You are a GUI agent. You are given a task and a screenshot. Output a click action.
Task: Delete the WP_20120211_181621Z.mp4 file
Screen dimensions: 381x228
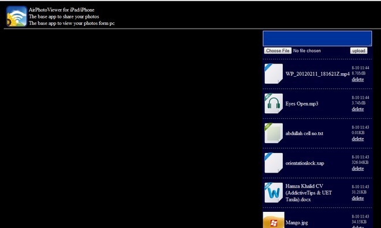pos(358,80)
